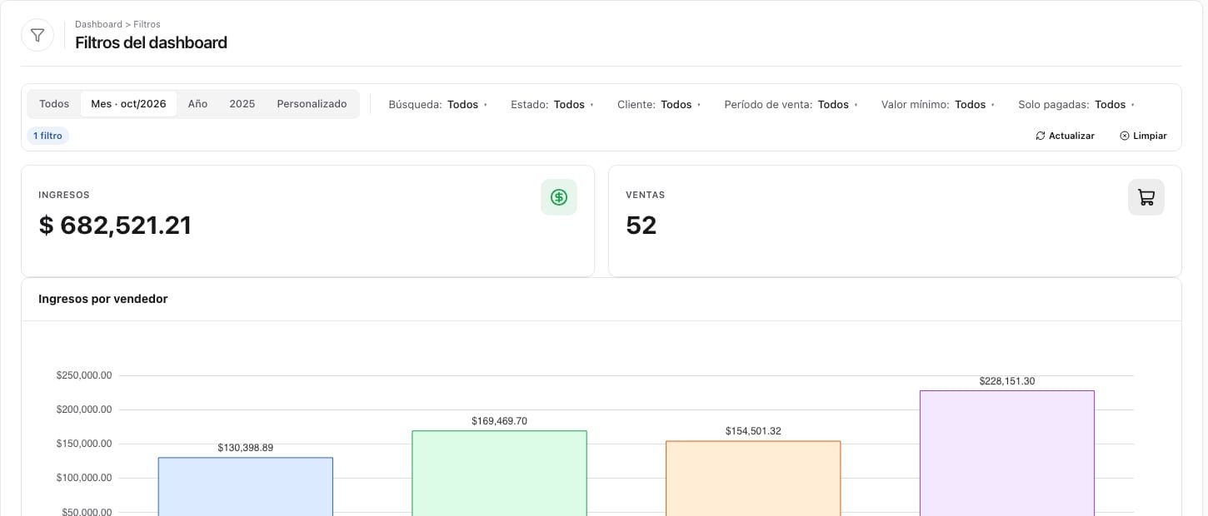Click the Filtros breadcrumb item
This screenshot has height=516, width=1208.
tap(147, 24)
